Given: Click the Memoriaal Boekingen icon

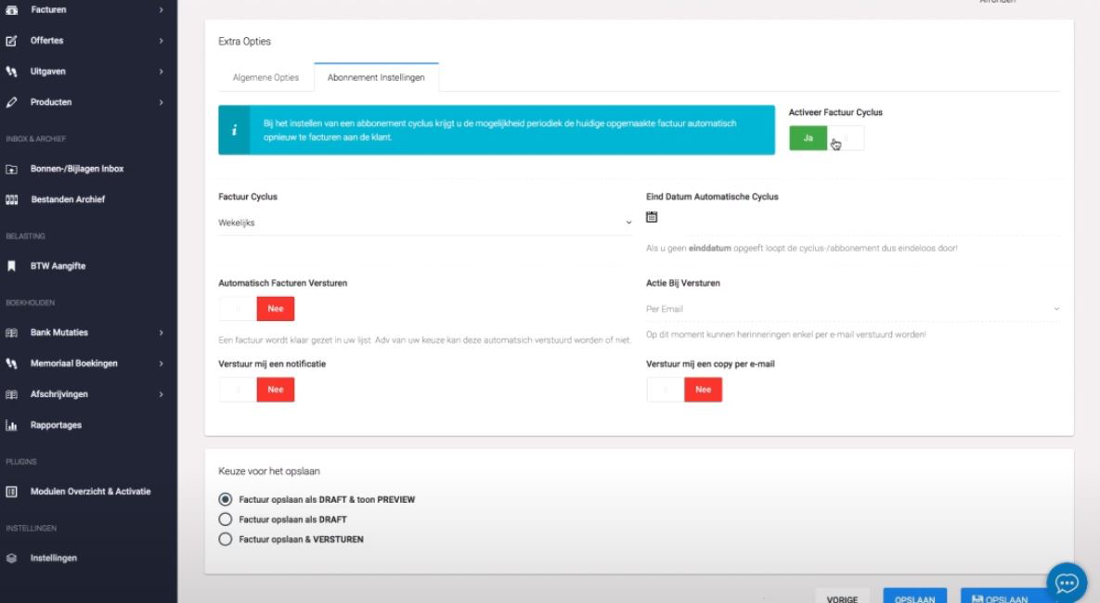Looking at the screenshot, I should (11, 364).
